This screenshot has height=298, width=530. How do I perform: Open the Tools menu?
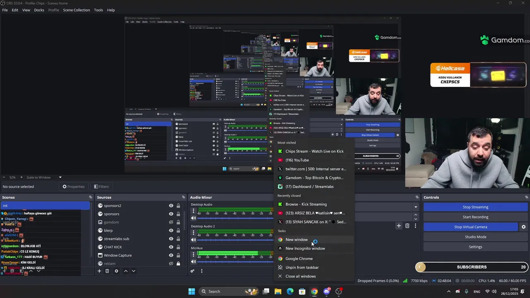coord(99,10)
